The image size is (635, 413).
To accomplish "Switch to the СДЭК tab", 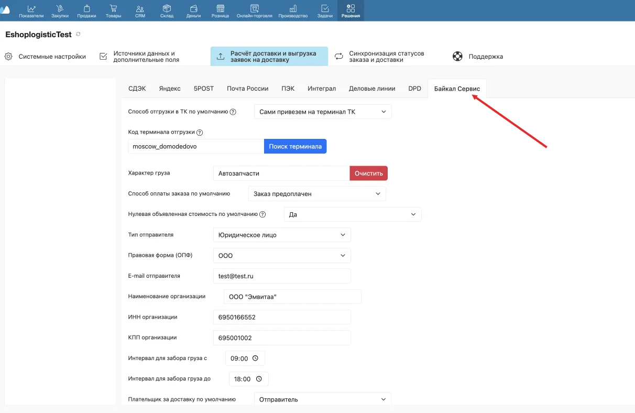I will [x=137, y=89].
